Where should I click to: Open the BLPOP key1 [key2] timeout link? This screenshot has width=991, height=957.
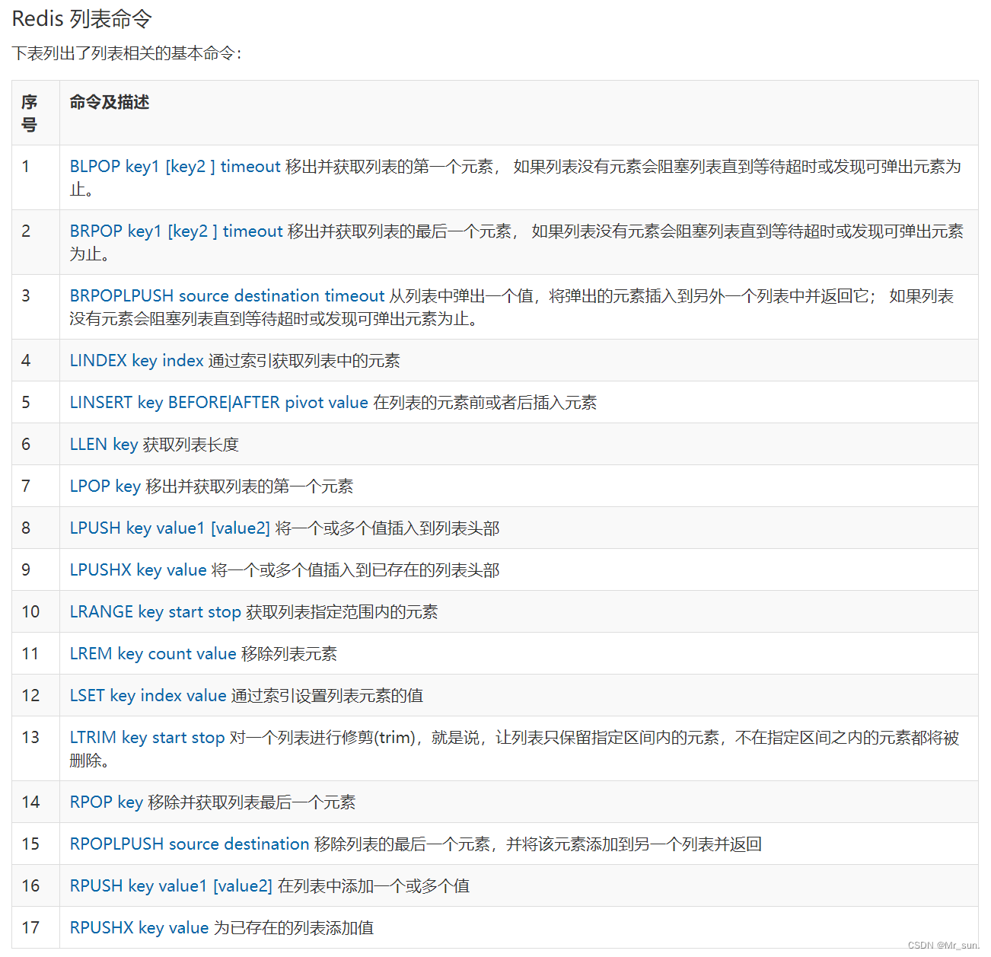[x=175, y=167]
